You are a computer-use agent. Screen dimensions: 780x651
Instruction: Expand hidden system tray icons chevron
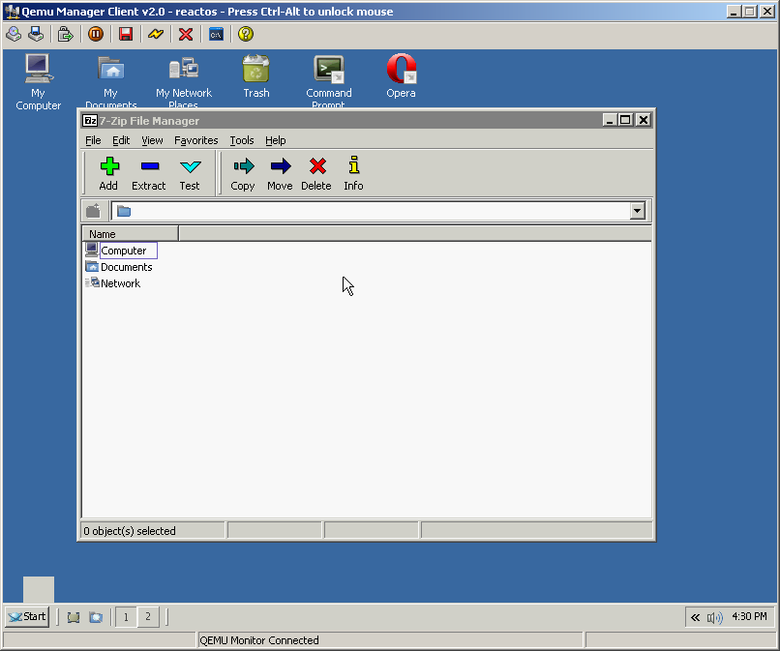[695, 617]
